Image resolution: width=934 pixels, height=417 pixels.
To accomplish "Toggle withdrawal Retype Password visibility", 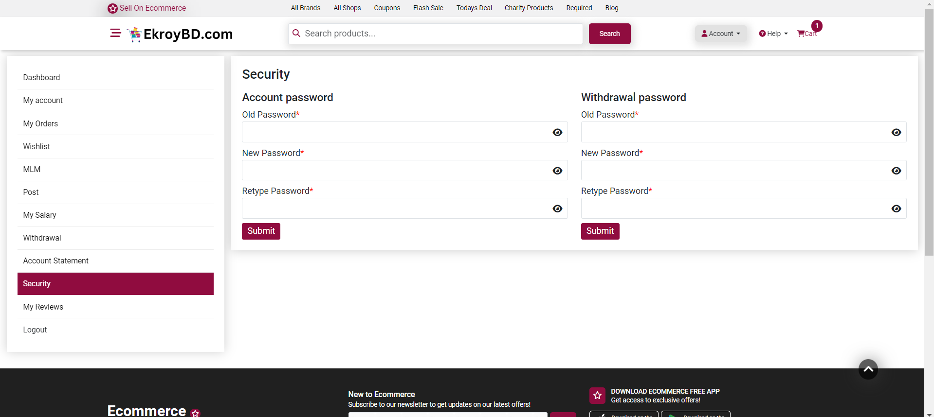I will (896, 208).
